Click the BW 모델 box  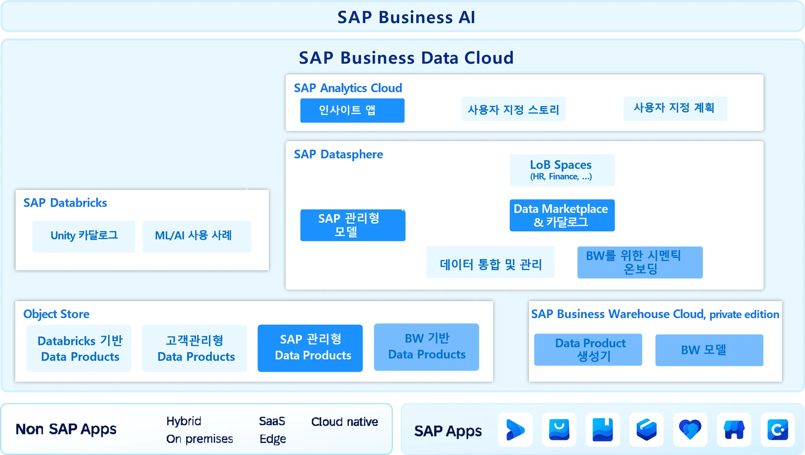pyautogui.click(x=709, y=350)
